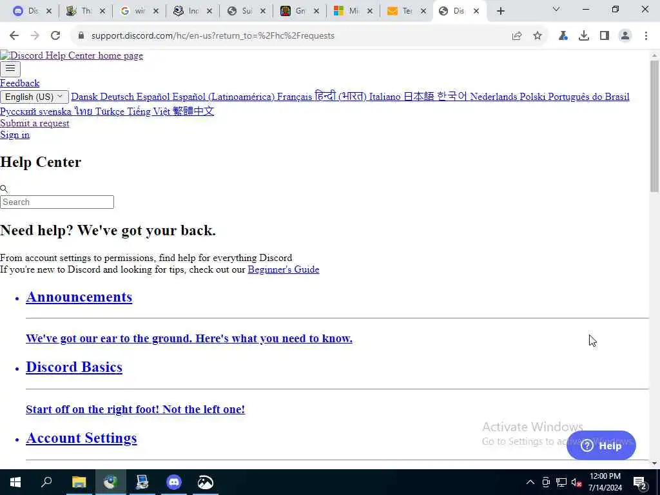Open the purple Help widget button
The height and width of the screenshot is (495, 660).
pyautogui.click(x=601, y=445)
